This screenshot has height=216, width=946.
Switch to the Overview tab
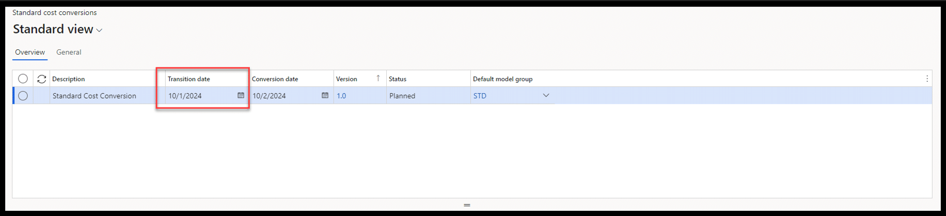click(30, 52)
